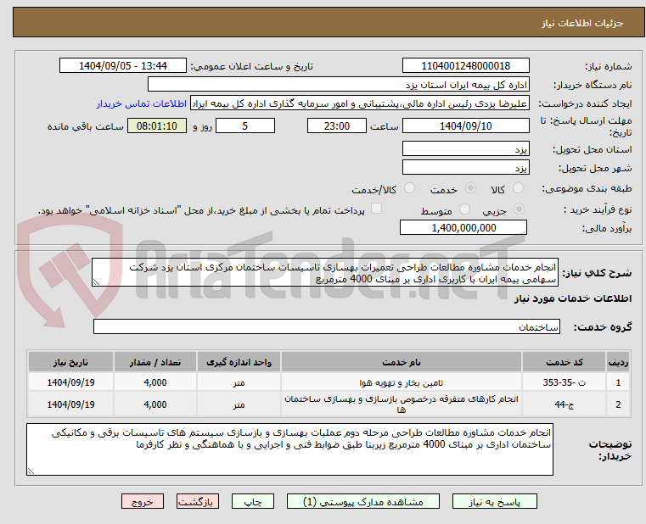Click the remaining time field 08:01:10
646x524 pixels.
pos(156,125)
